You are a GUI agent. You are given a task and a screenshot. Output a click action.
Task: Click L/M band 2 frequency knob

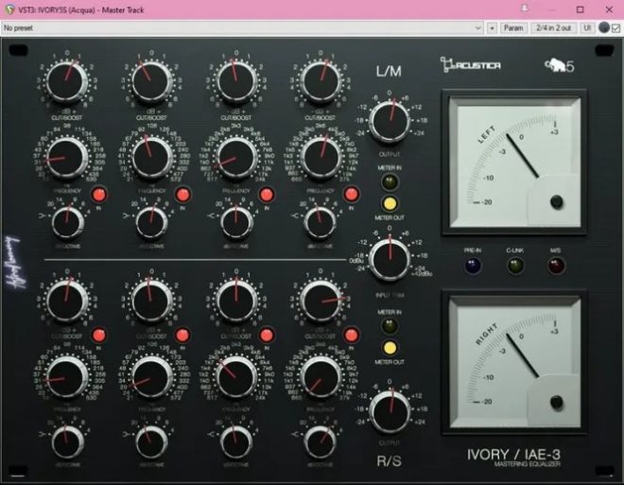click(151, 158)
